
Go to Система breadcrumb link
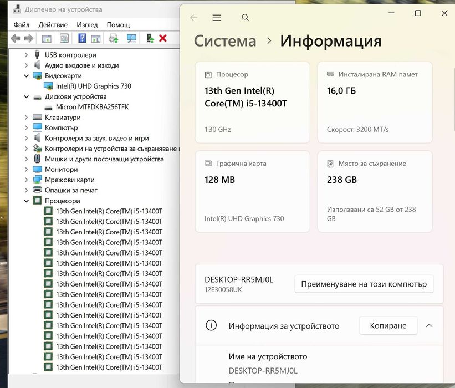[225, 40]
